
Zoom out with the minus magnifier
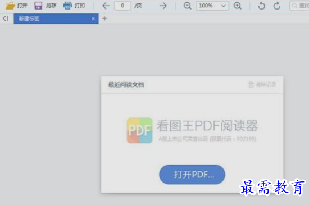[187, 6]
